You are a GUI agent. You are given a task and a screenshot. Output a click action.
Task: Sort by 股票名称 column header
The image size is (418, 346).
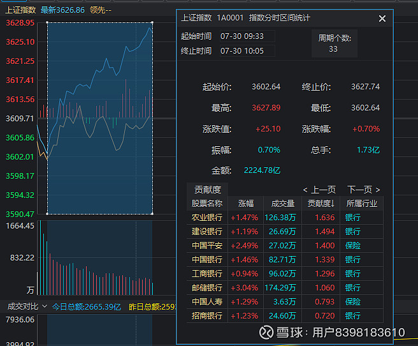[207, 204]
